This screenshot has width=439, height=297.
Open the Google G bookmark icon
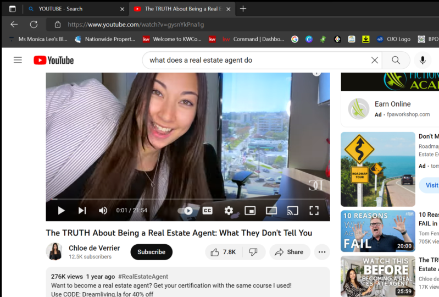pyautogui.click(x=294, y=39)
